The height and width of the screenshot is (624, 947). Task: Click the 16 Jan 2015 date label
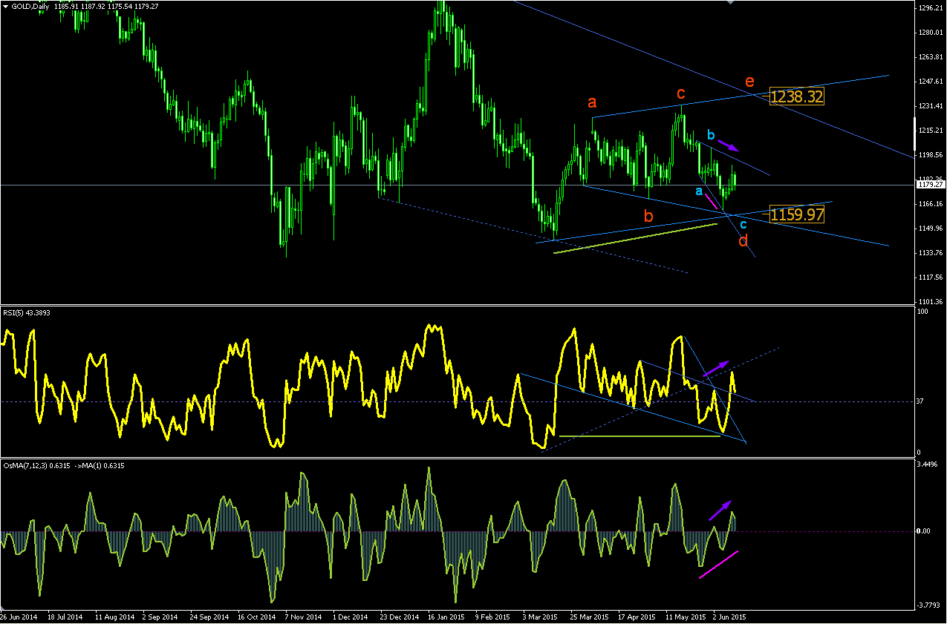446,617
